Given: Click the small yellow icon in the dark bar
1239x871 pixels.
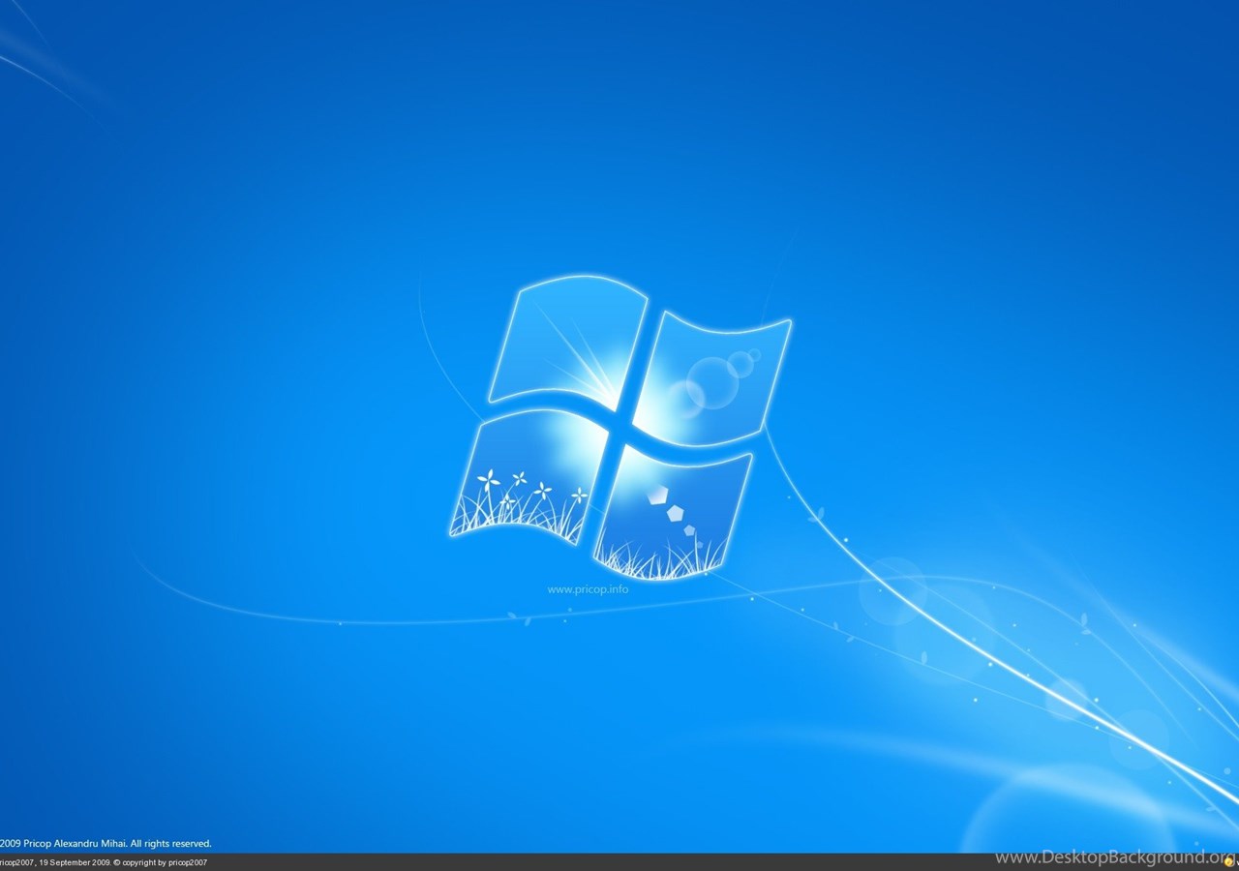Looking at the screenshot, I should (1228, 861).
